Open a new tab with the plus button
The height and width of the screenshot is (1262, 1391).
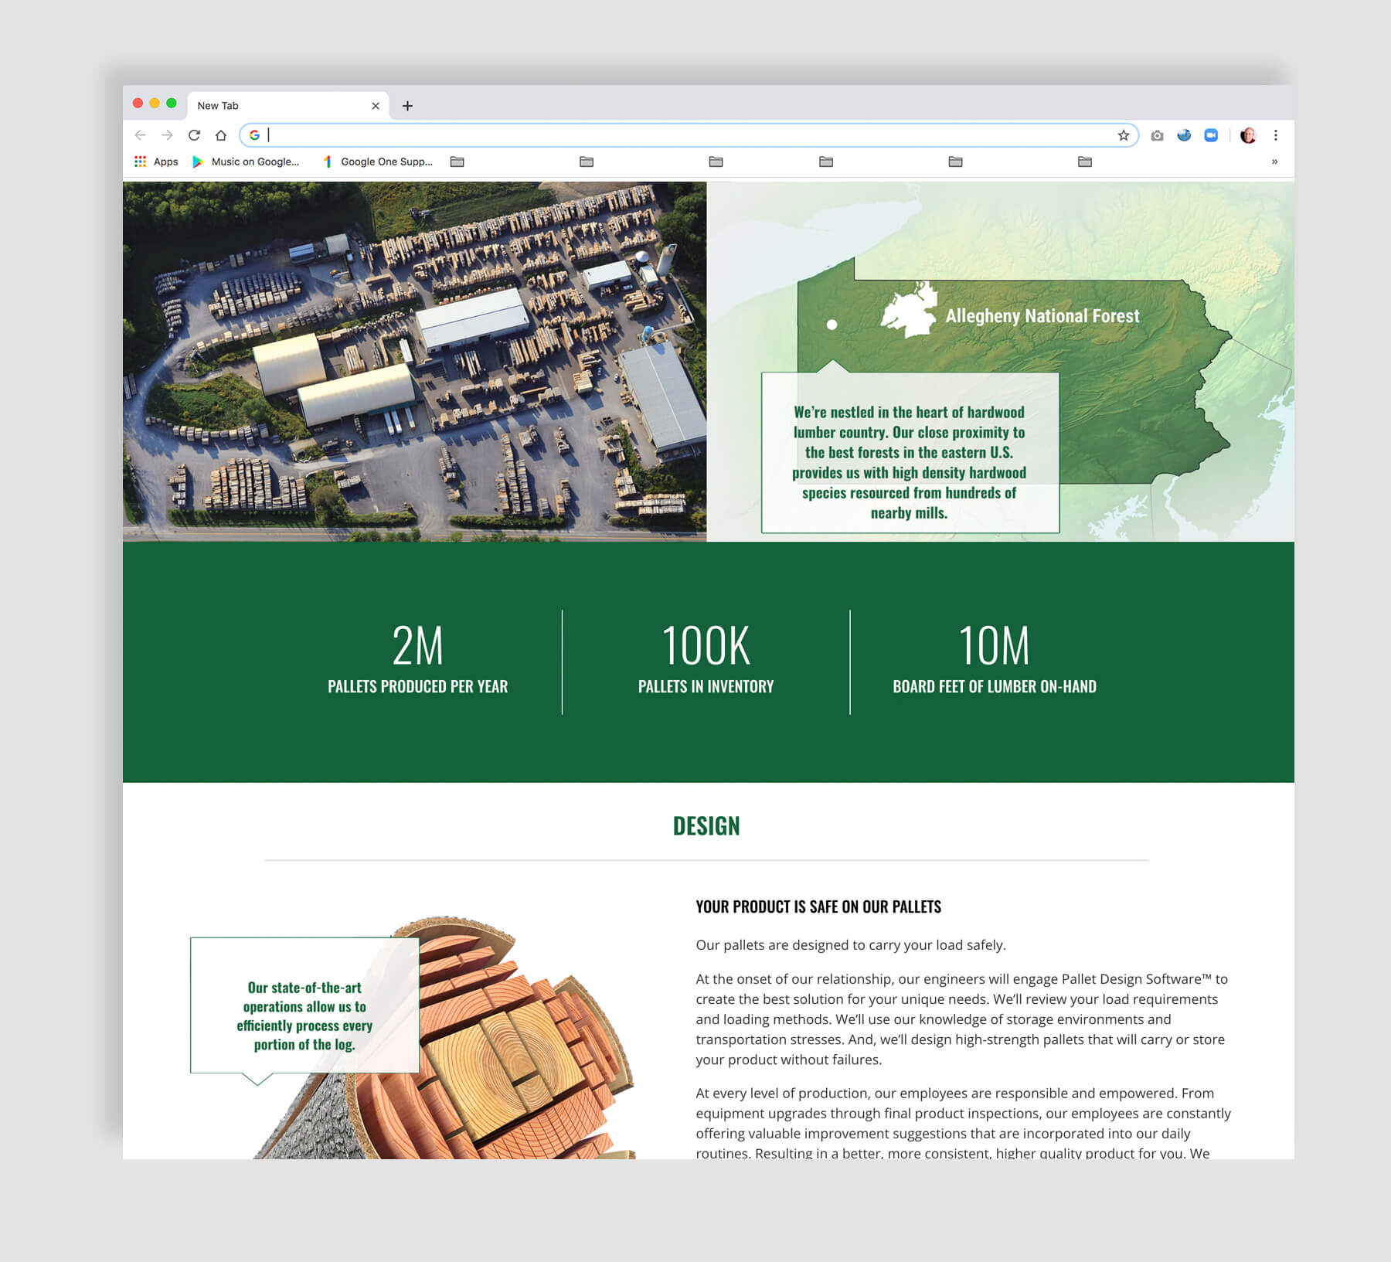coord(409,105)
